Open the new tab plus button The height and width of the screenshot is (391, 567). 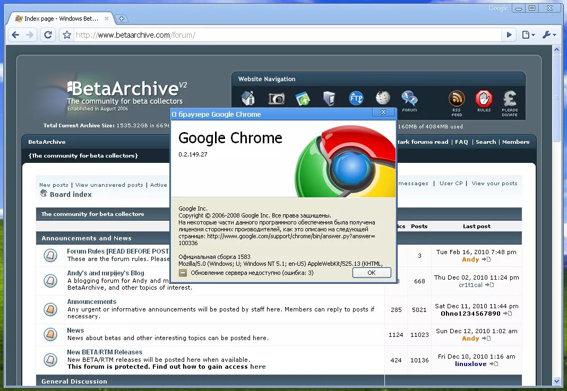pyautogui.click(x=122, y=19)
